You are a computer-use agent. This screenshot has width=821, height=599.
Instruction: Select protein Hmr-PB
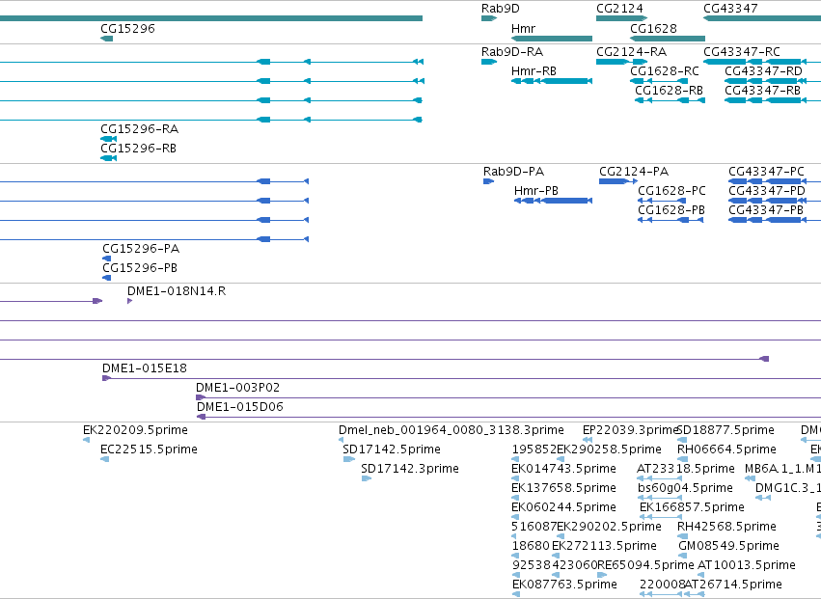536,191
